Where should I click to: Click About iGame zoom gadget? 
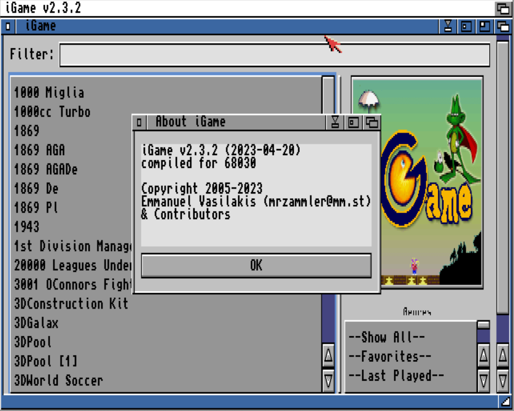point(354,122)
